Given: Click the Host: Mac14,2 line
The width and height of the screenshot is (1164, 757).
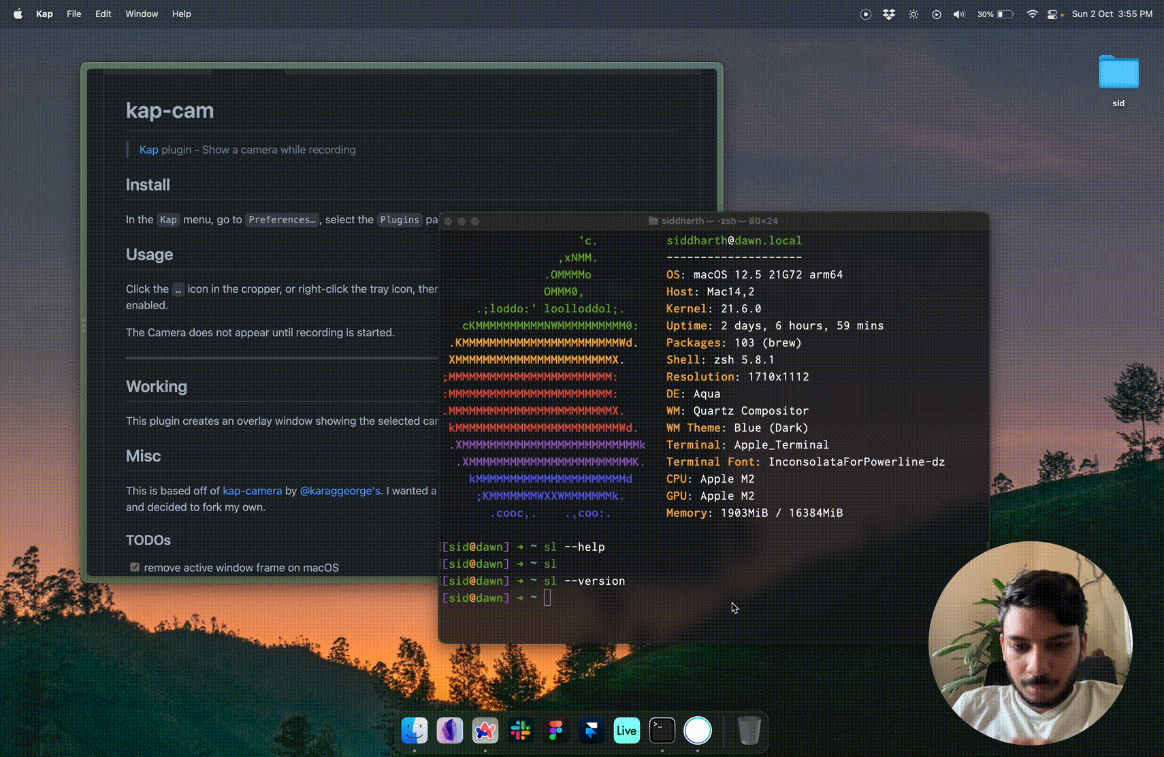Looking at the screenshot, I should pos(710,291).
